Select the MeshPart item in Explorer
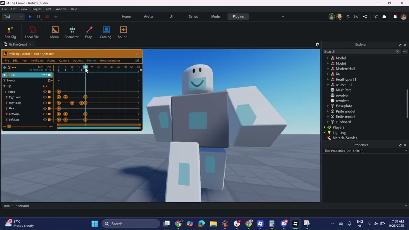 [343, 90]
